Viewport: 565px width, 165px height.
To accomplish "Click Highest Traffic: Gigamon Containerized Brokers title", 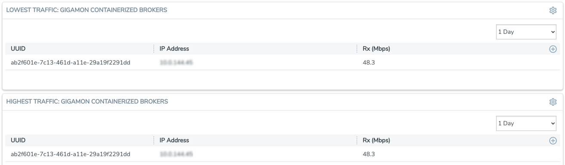I will click(87, 101).
